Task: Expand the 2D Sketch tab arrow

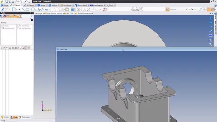Action: (22, 5)
